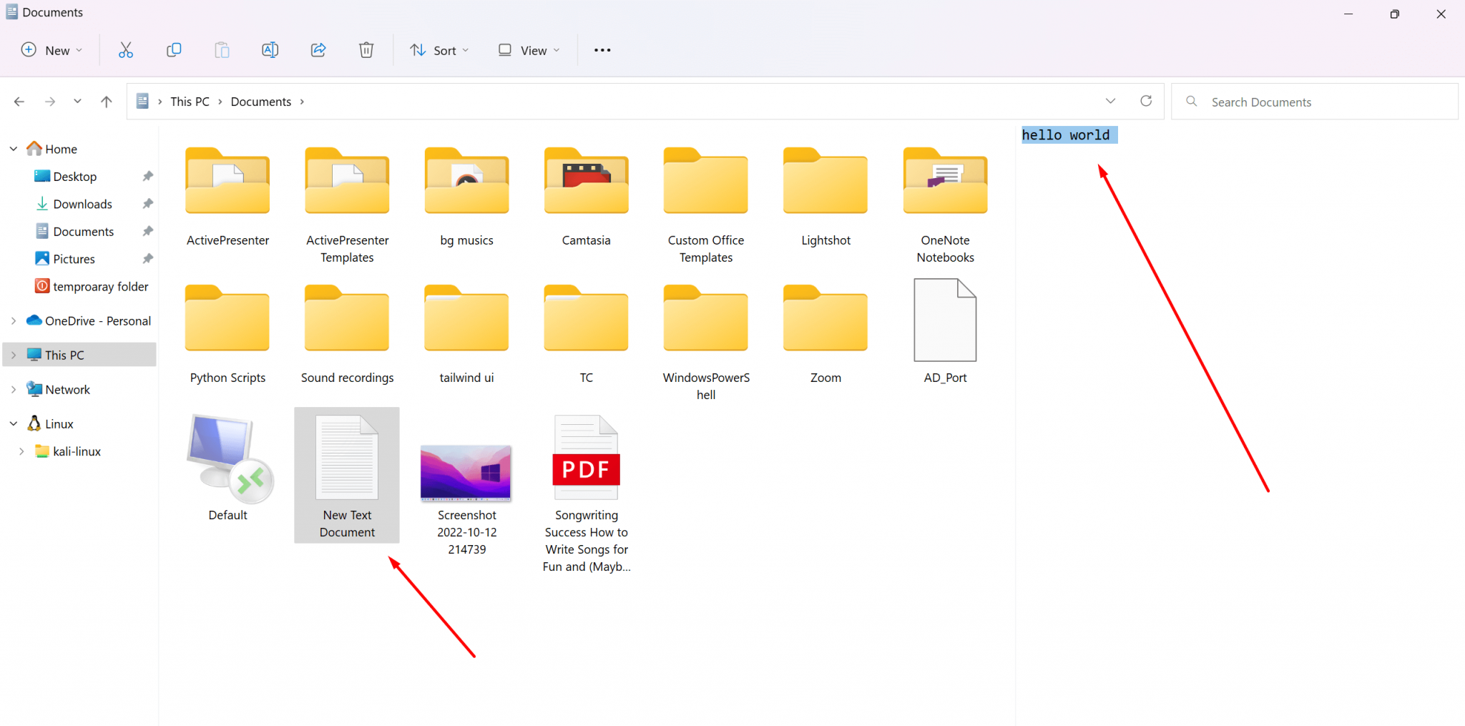This screenshot has width=1465, height=726.
Task: Open the New item dropdown
Action: coord(52,50)
